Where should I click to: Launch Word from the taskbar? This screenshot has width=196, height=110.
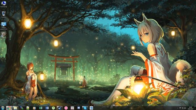pyautogui.click(x=47, y=108)
